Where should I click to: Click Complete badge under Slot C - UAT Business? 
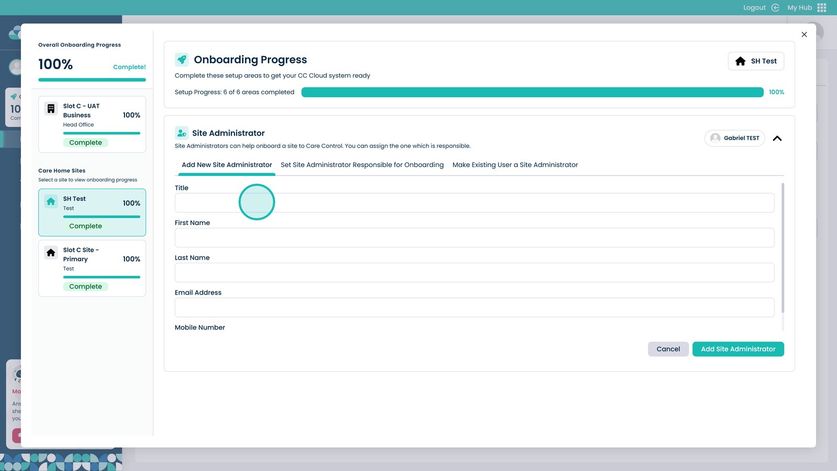(x=86, y=143)
